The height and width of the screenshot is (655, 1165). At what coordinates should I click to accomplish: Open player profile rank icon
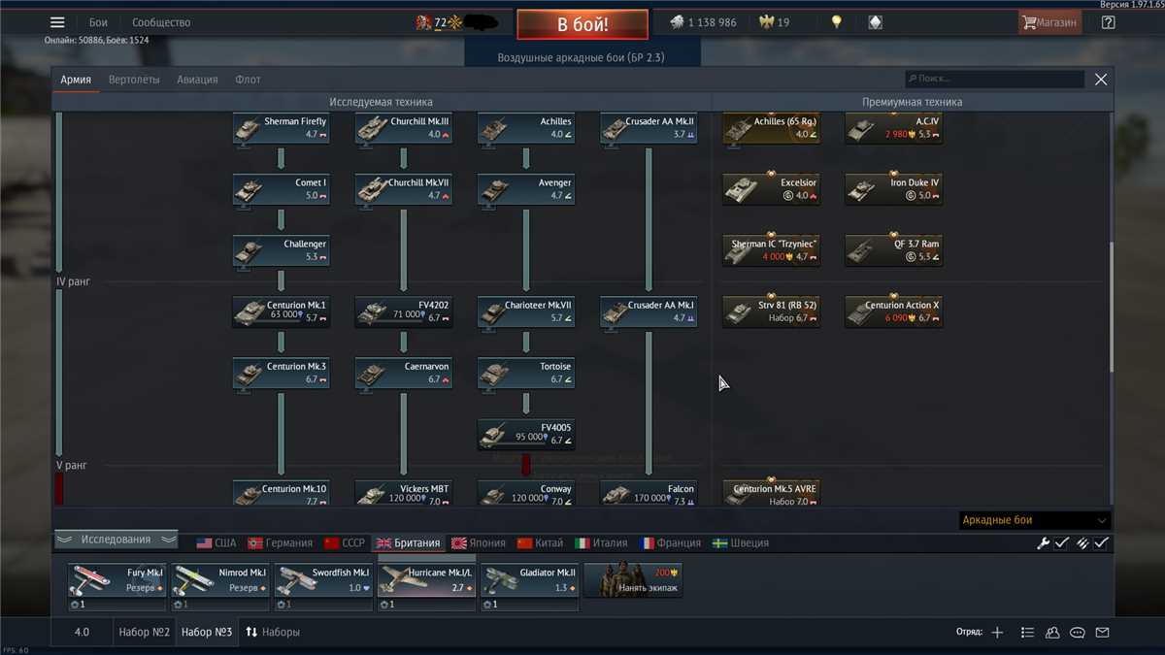tap(423, 22)
